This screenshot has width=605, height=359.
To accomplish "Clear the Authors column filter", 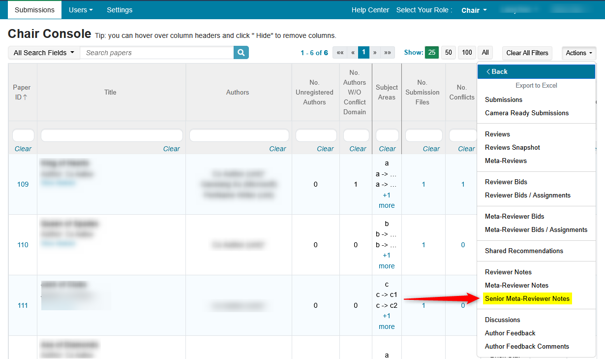I will (x=278, y=149).
